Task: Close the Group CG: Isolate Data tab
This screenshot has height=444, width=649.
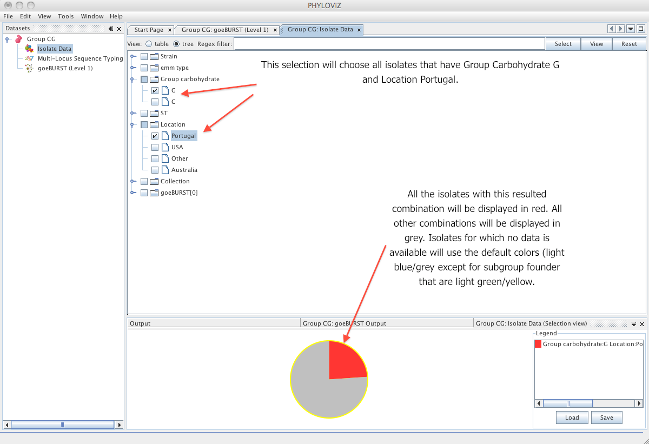Action: pyautogui.click(x=358, y=30)
